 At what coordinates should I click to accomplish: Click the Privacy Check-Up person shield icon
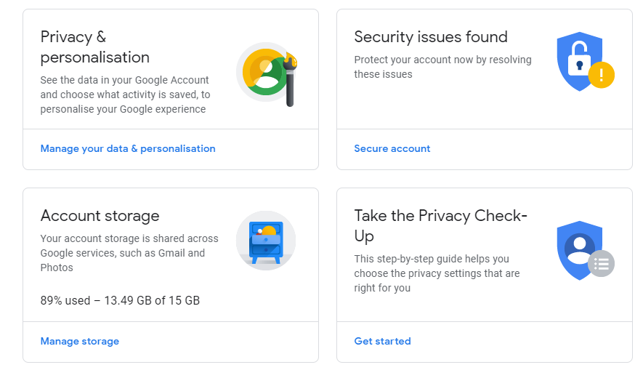pyautogui.click(x=579, y=250)
